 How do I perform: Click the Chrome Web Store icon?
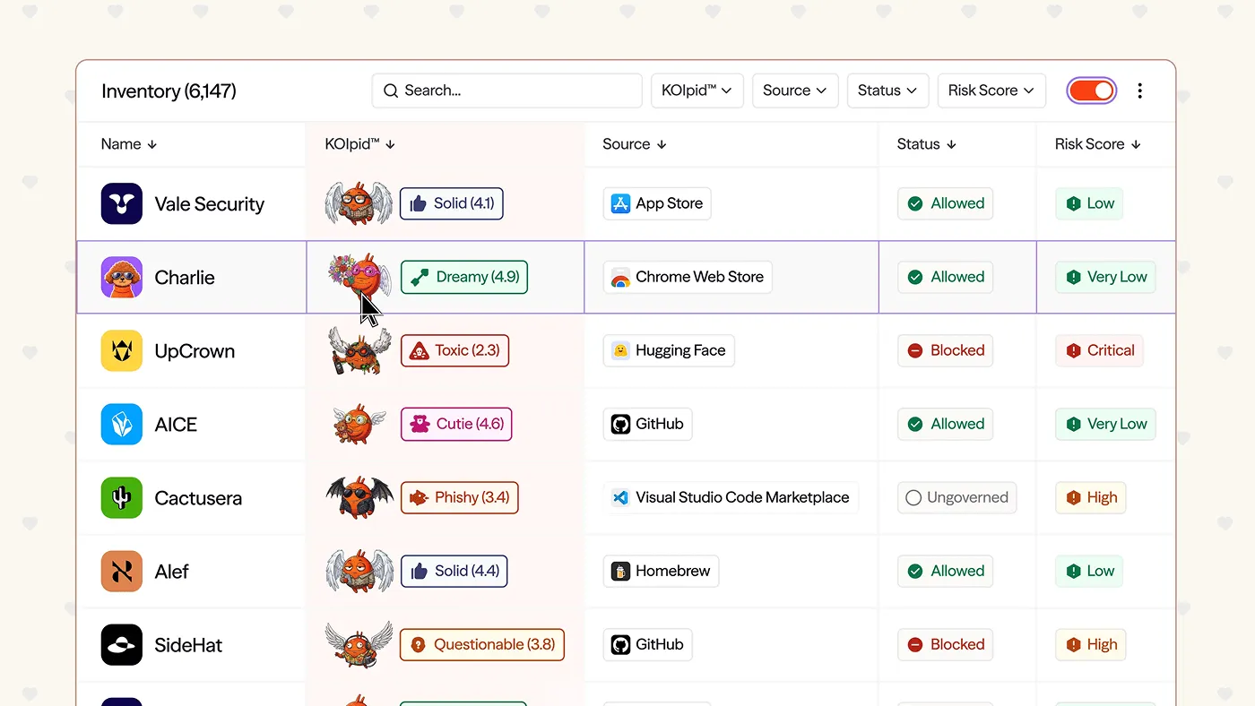(x=620, y=278)
